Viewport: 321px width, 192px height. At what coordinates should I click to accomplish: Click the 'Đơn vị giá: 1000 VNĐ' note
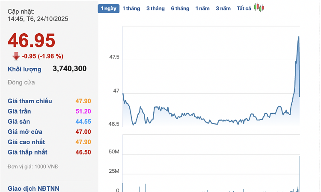pyautogui.click(x=33, y=166)
